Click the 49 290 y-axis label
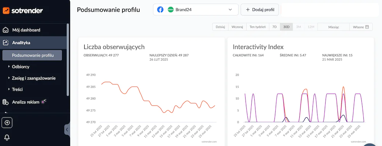This screenshot has width=382, height=146. point(91,75)
